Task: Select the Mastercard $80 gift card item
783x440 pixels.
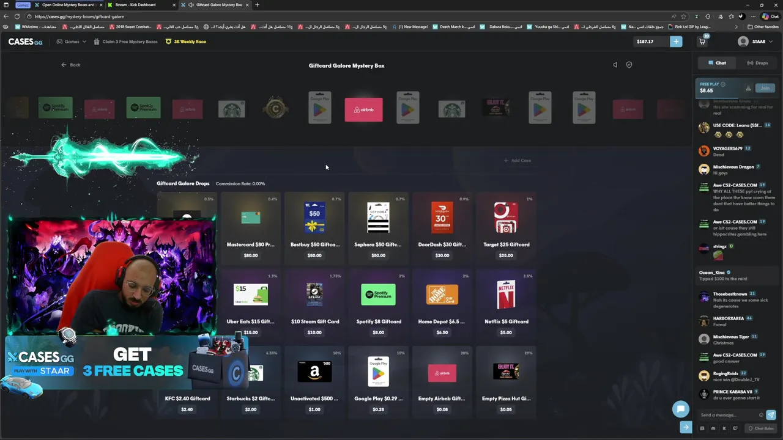Action: click(x=251, y=229)
